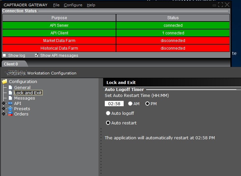
Task: Untick Show API messages checkbox
Action: (x=36, y=55)
